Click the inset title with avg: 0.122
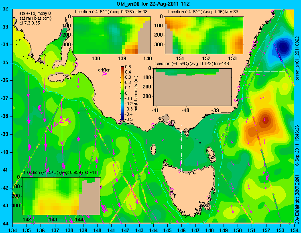The width and height of the screenshot is (301, 233). (x=191, y=63)
